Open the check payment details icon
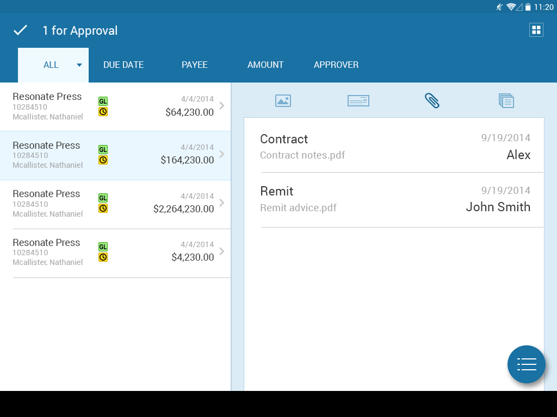Viewport: 557px width, 417px height. tap(358, 100)
